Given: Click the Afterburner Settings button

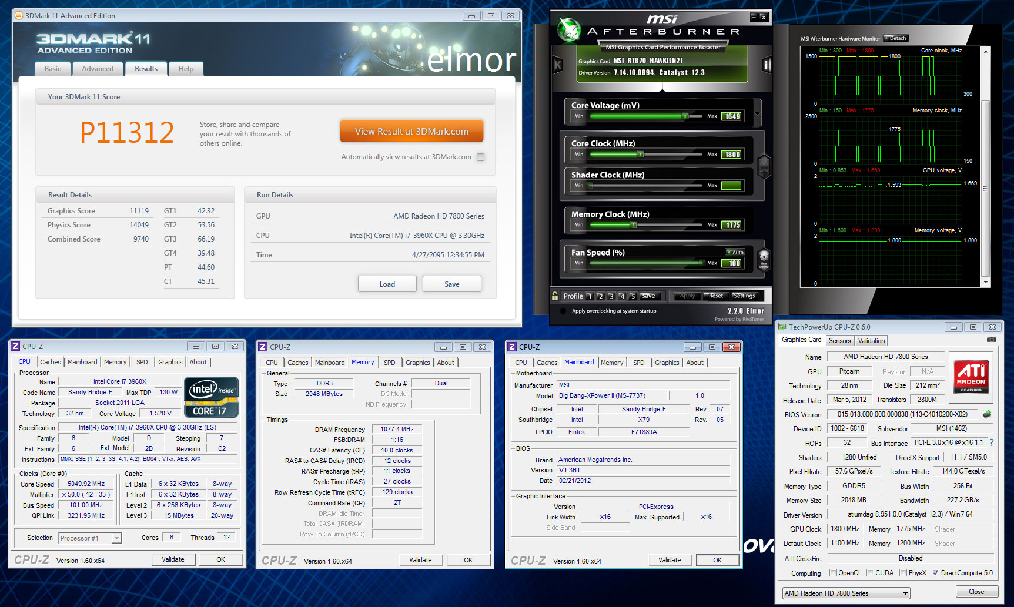Looking at the screenshot, I should [744, 296].
